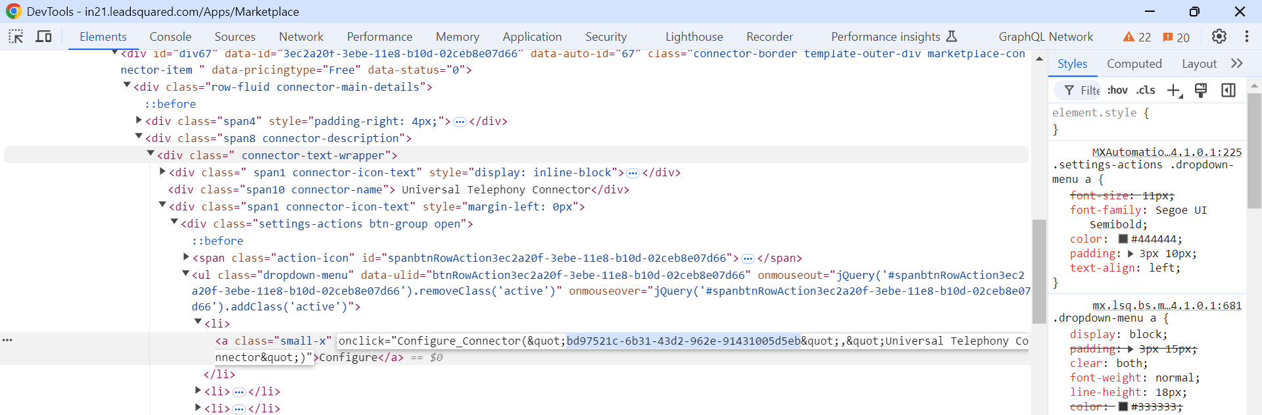Open the Computed styles tab
The height and width of the screenshot is (415, 1262).
pos(1134,64)
